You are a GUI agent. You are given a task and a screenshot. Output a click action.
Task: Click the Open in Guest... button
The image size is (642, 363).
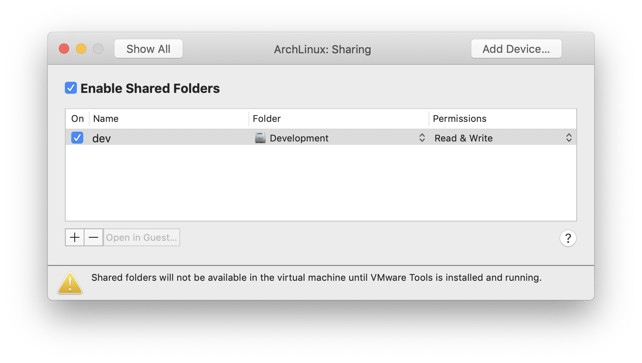[x=141, y=237]
